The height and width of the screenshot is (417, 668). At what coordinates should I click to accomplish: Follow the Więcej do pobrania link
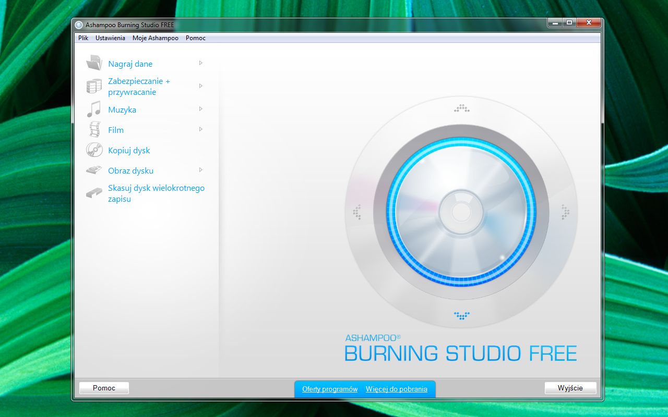(397, 389)
